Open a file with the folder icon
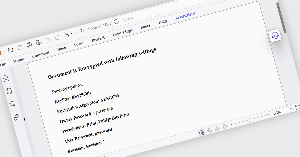The height and width of the screenshot is (157, 300). pos(10,50)
